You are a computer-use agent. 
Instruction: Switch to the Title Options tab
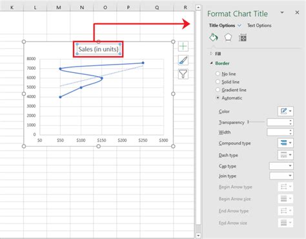(x=222, y=25)
